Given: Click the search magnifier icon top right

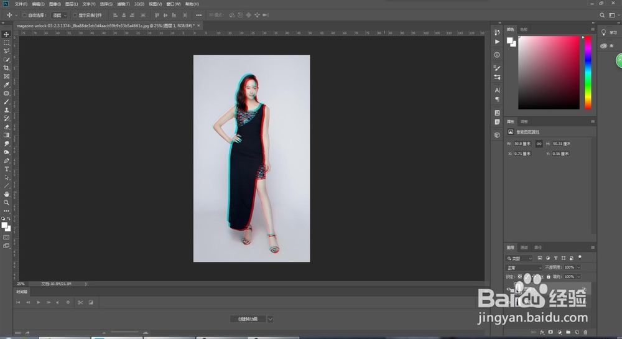Looking at the screenshot, I should click(601, 15).
